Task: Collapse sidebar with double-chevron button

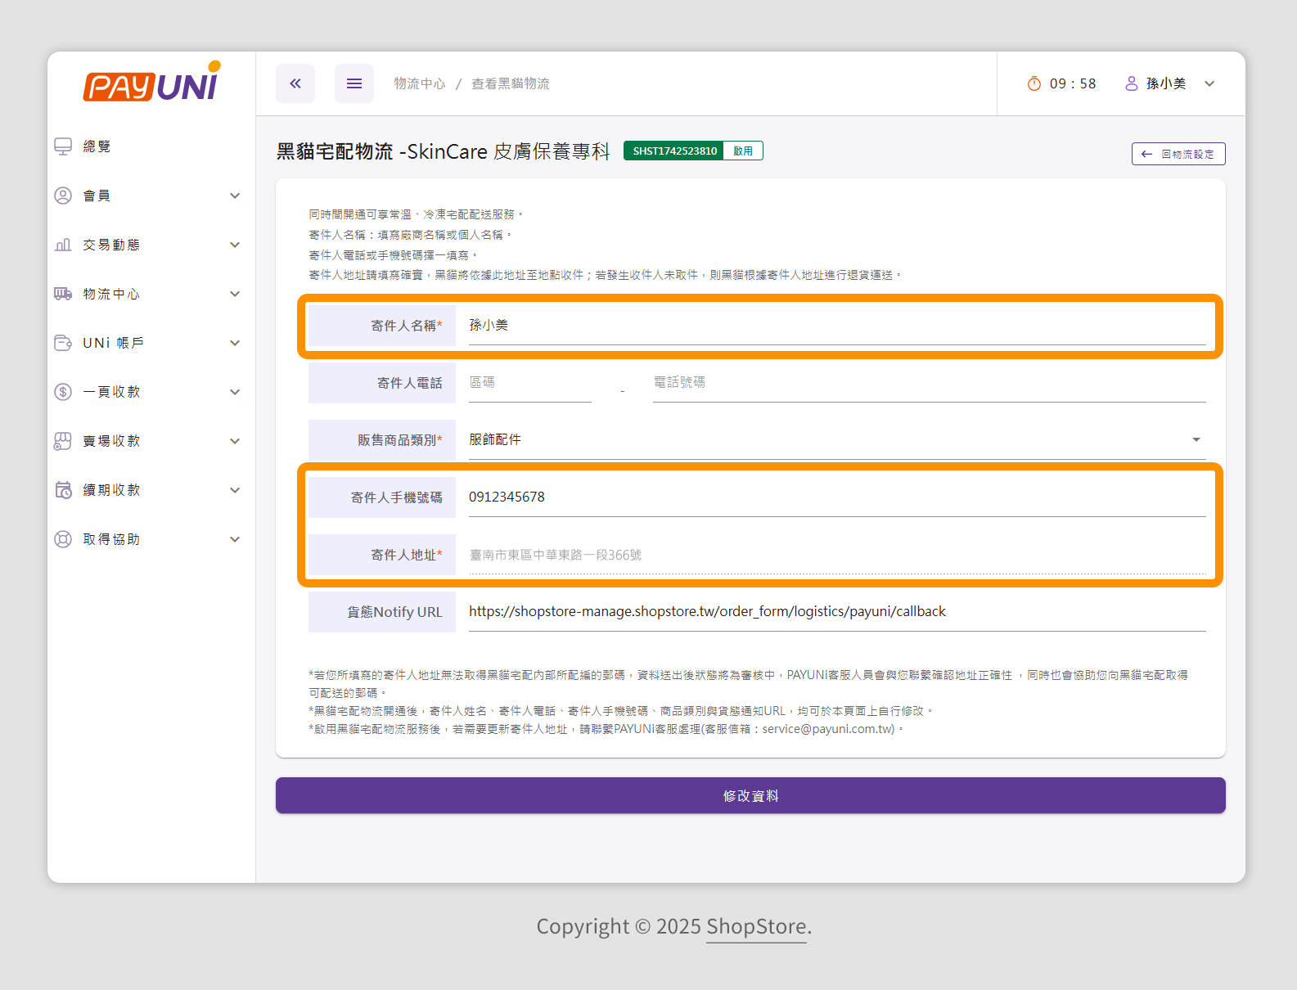Action: click(x=295, y=83)
